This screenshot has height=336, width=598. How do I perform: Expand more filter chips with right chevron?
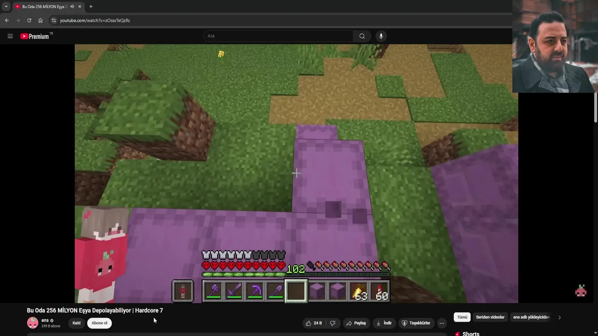click(559, 317)
